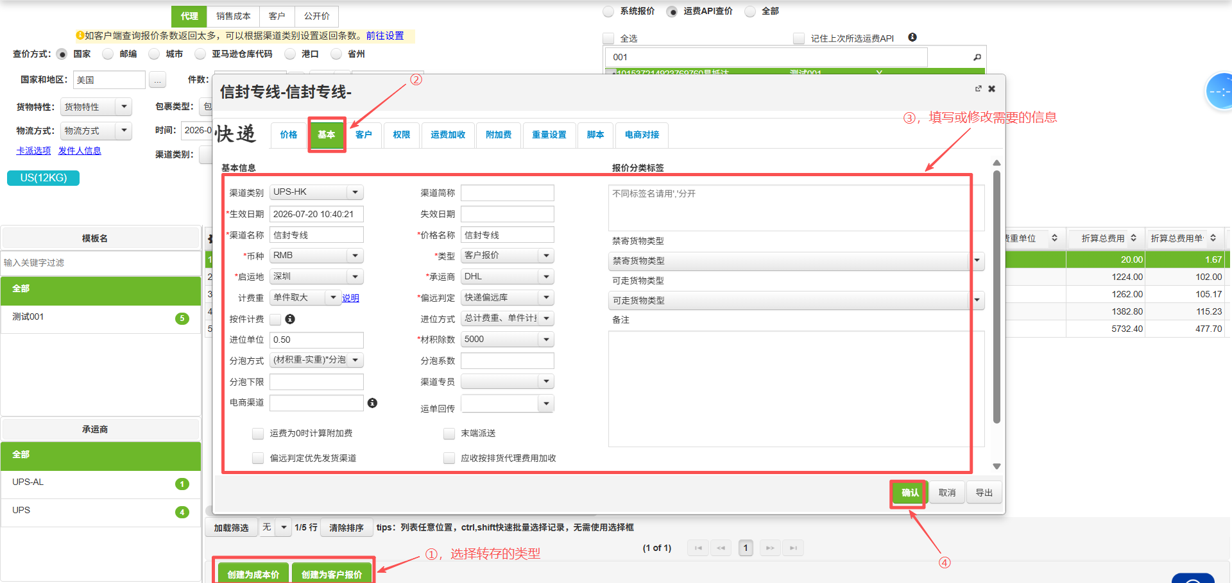Open the 禁寄货物类型 dropdown

796,261
